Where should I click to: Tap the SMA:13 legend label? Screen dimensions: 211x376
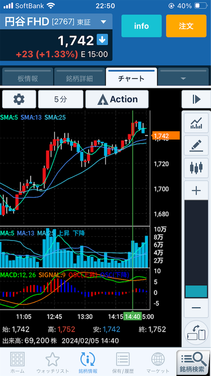pyautogui.click(x=31, y=117)
